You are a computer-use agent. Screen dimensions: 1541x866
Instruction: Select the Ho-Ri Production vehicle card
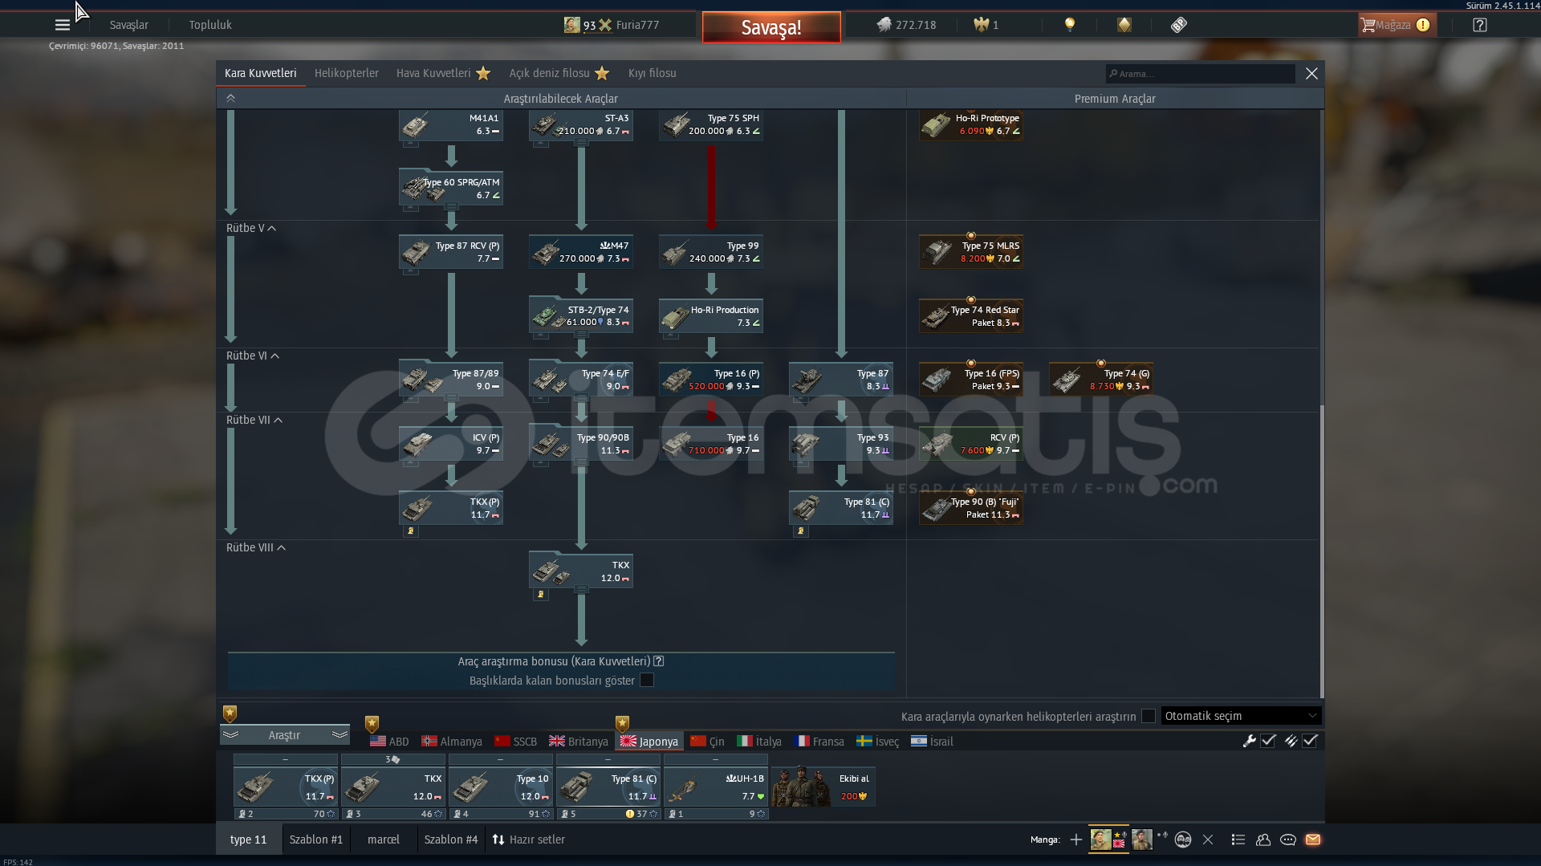coord(711,316)
